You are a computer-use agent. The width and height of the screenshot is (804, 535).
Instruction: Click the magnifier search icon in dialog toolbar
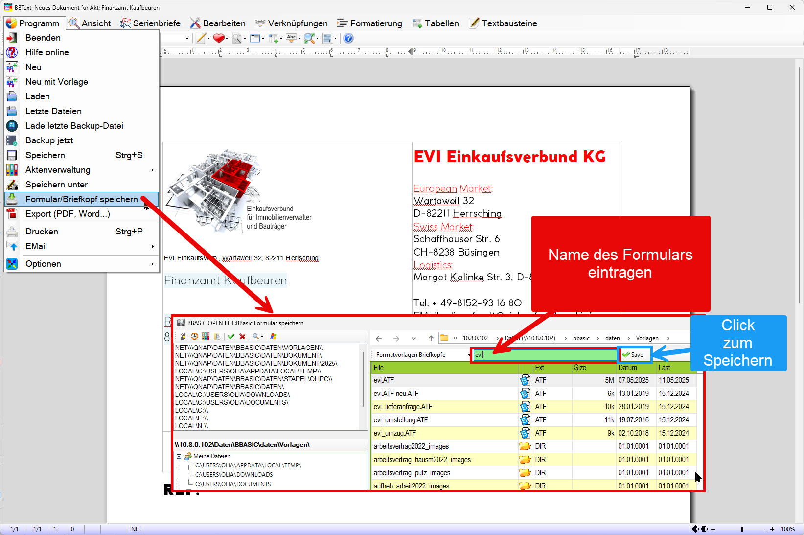pos(255,336)
